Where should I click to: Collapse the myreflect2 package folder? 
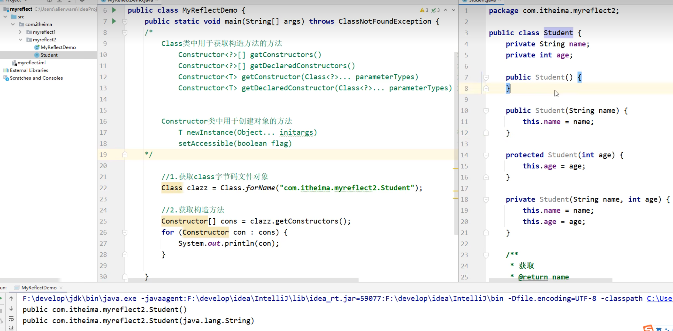20,40
